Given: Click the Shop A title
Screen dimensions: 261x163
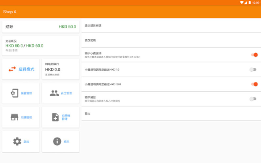Looking at the screenshot, I should coord(10,12).
